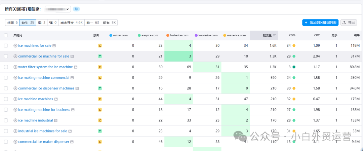Switch to the 尚未开发 4.6K tab
Viewport: 363px width, 151px height.
click(72, 23)
